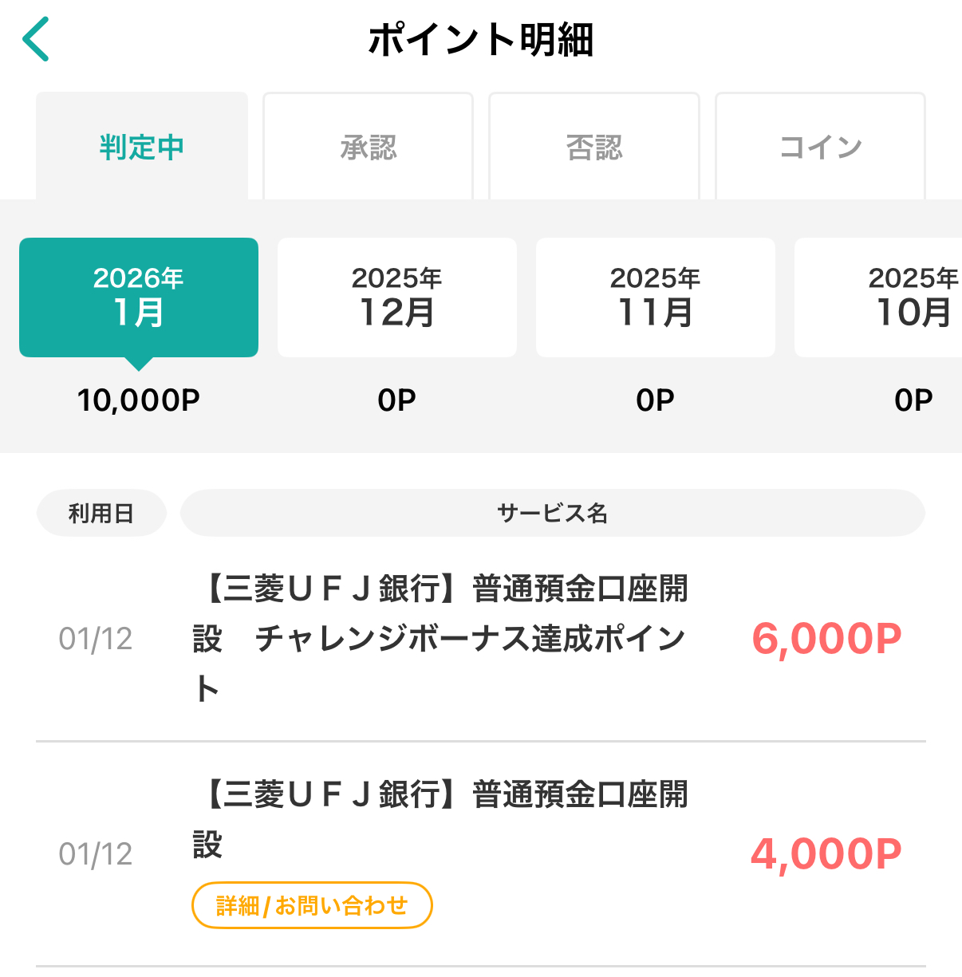Go to the コイン tab
962x977 pixels.
tap(820, 148)
